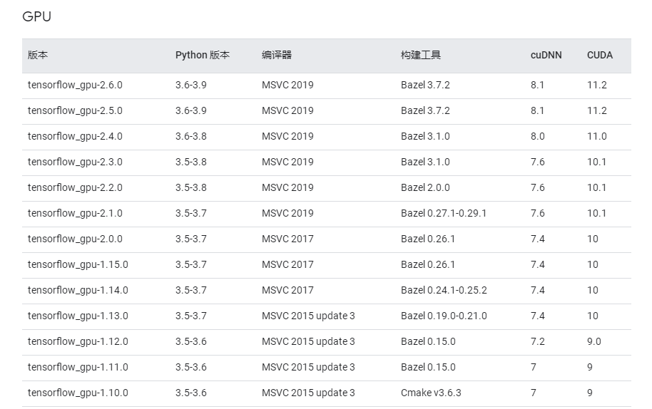Click the CUDA column header
The height and width of the screenshot is (409, 652).
(600, 56)
